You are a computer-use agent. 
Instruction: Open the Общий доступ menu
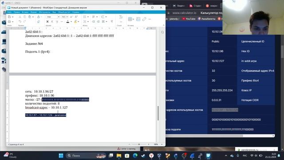[64, 12]
